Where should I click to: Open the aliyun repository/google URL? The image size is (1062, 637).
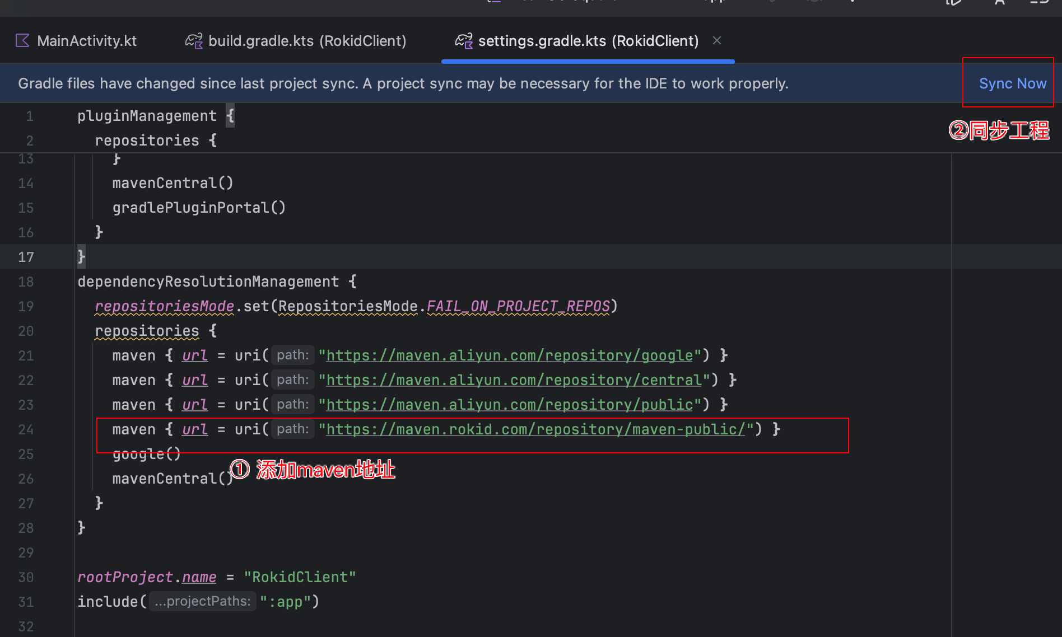pyautogui.click(x=509, y=355)
